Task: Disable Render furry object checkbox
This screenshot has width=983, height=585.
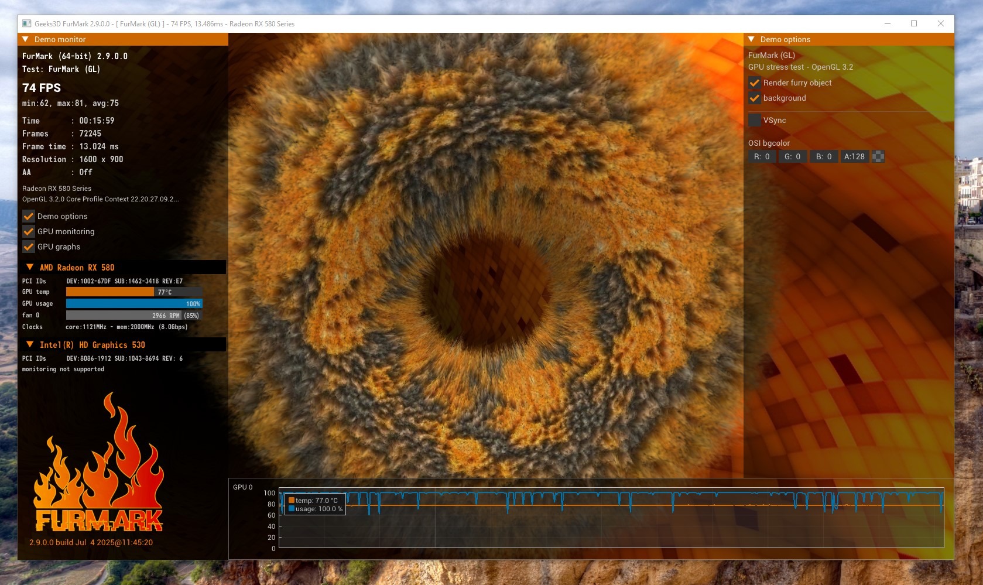Action: (755, 83)
